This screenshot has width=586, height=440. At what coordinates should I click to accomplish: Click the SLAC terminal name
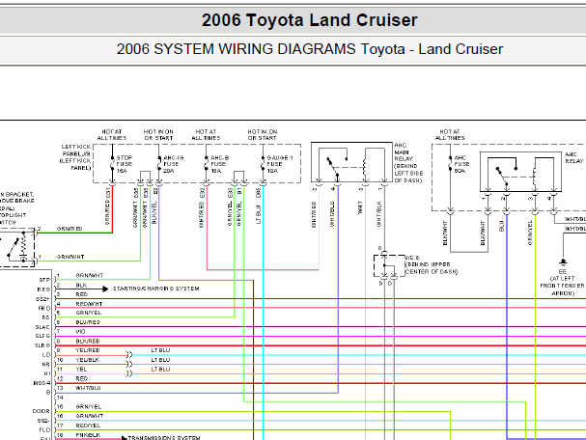[x=42, y=327]
